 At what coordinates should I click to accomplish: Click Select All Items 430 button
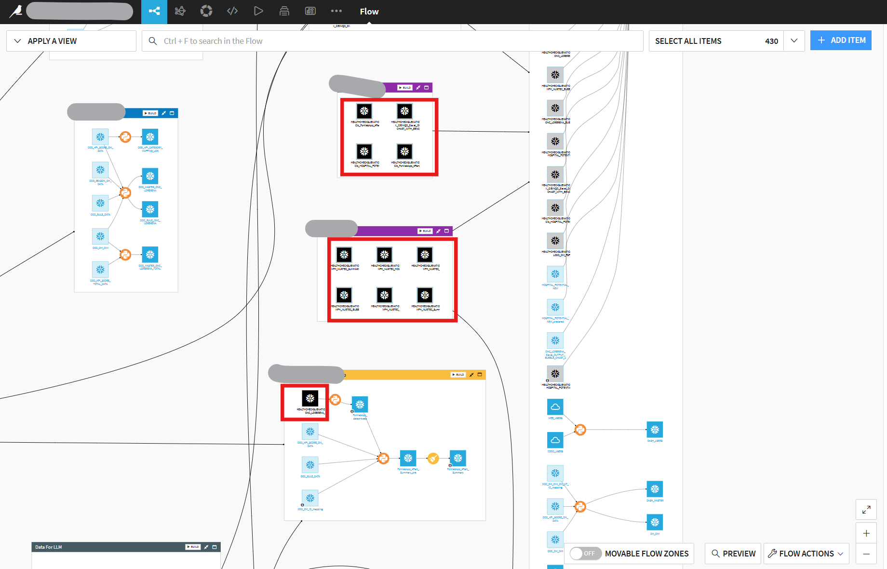click(716, 41)
